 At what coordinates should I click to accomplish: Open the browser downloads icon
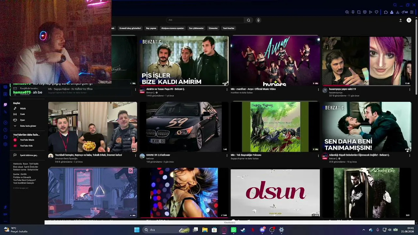pyautogui.click(x=397, y=12)
